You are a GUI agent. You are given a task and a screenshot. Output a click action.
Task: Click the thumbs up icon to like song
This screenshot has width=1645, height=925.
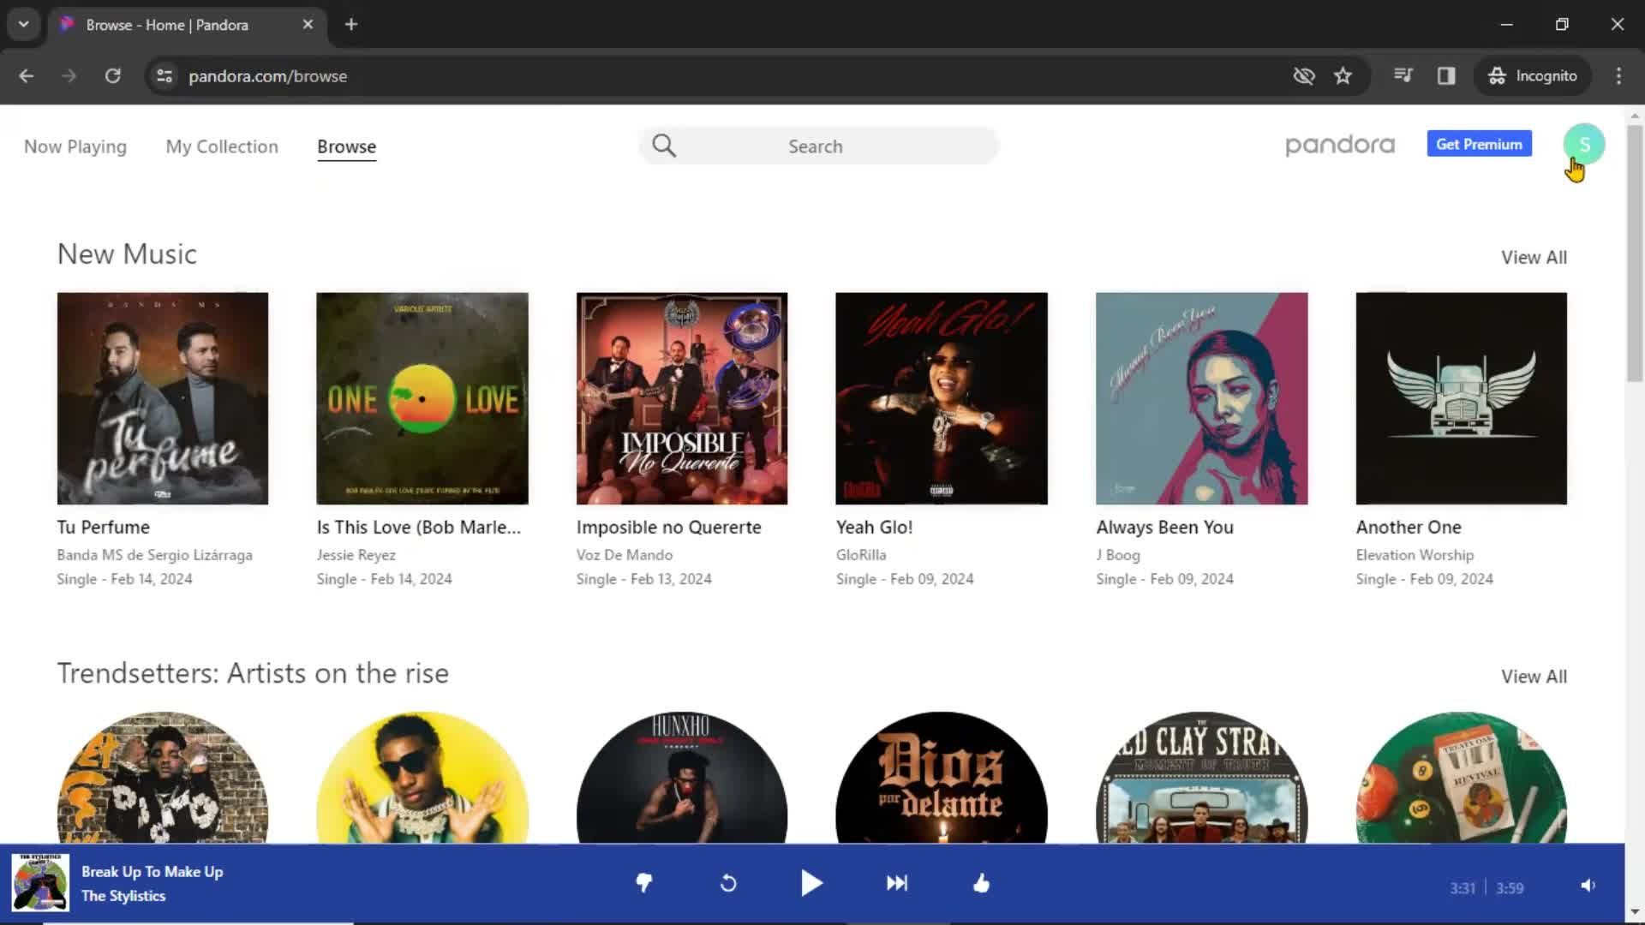coord(983,882)
